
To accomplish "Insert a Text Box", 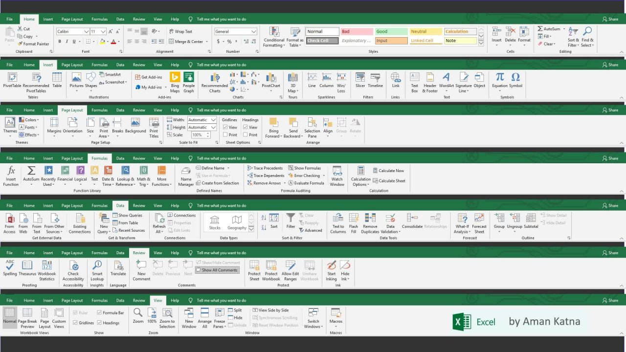I will [415, 82].
